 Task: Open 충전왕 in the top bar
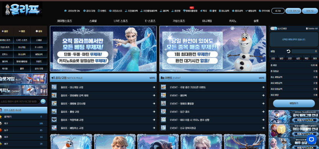coord(176,11)
